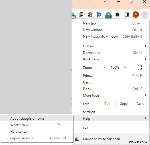Open the History menu entry
Viewport: 150px width, 145px height.
tap(110, 46)
